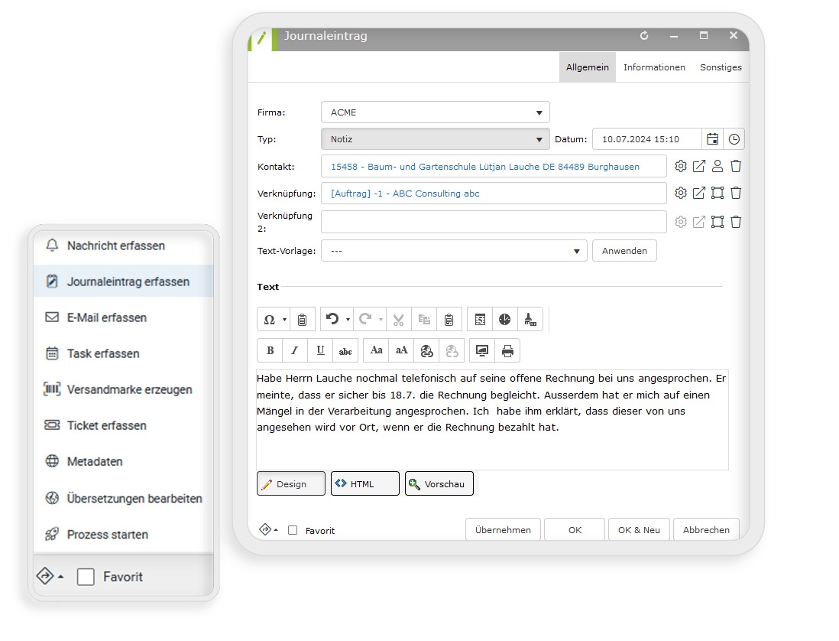Click the person icon in the Kontakt row
The width and height of the screenshot is (839, 641).
point(718,166)
